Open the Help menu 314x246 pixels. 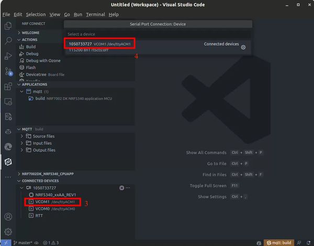(x=114, y=15)
